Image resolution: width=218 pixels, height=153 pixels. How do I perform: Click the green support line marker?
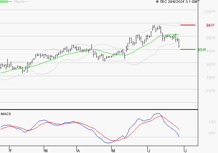click(188, 49)
